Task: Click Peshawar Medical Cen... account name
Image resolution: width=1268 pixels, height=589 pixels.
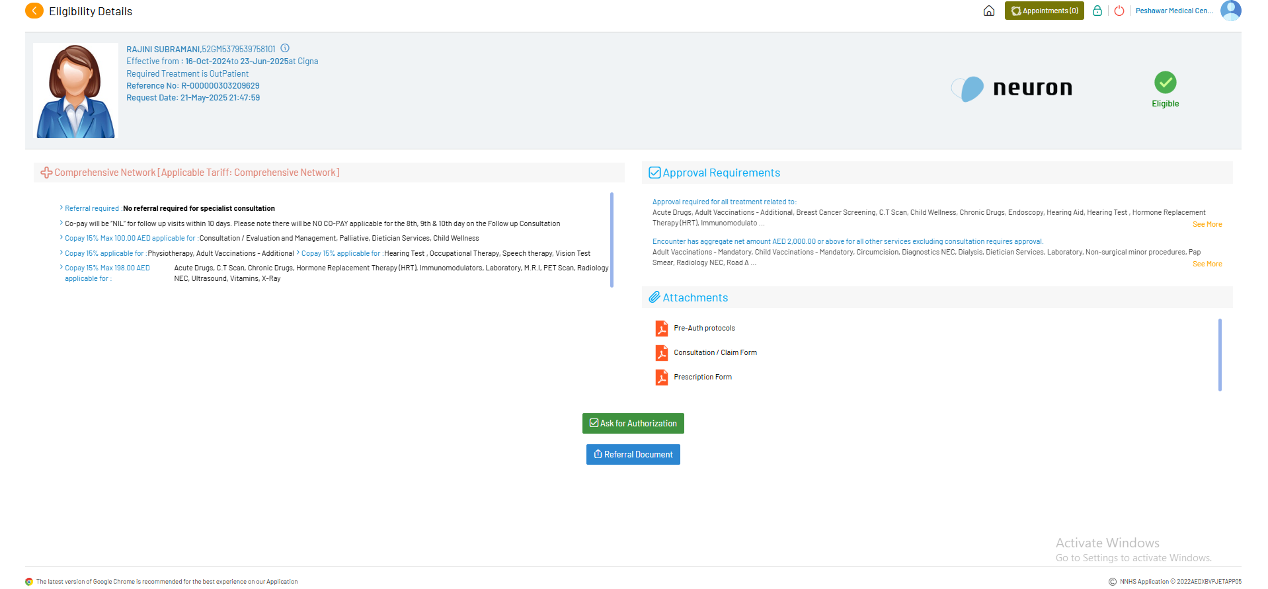Action: (1174, 11)
